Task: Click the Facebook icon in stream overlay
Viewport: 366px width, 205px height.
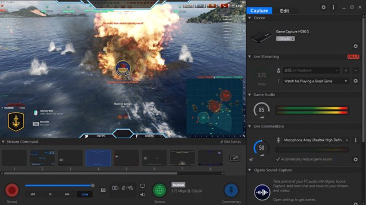Action: (x=137, y=136)
